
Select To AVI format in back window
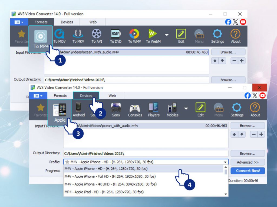click(x=97, y=36)
